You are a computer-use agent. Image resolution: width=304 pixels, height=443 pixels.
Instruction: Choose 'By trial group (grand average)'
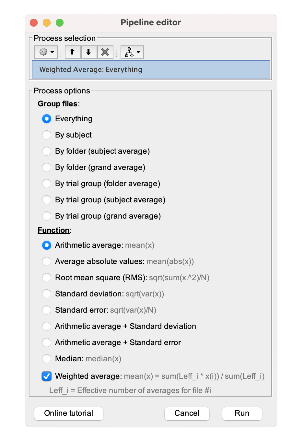pyautogui.click(x=47, y=216)
